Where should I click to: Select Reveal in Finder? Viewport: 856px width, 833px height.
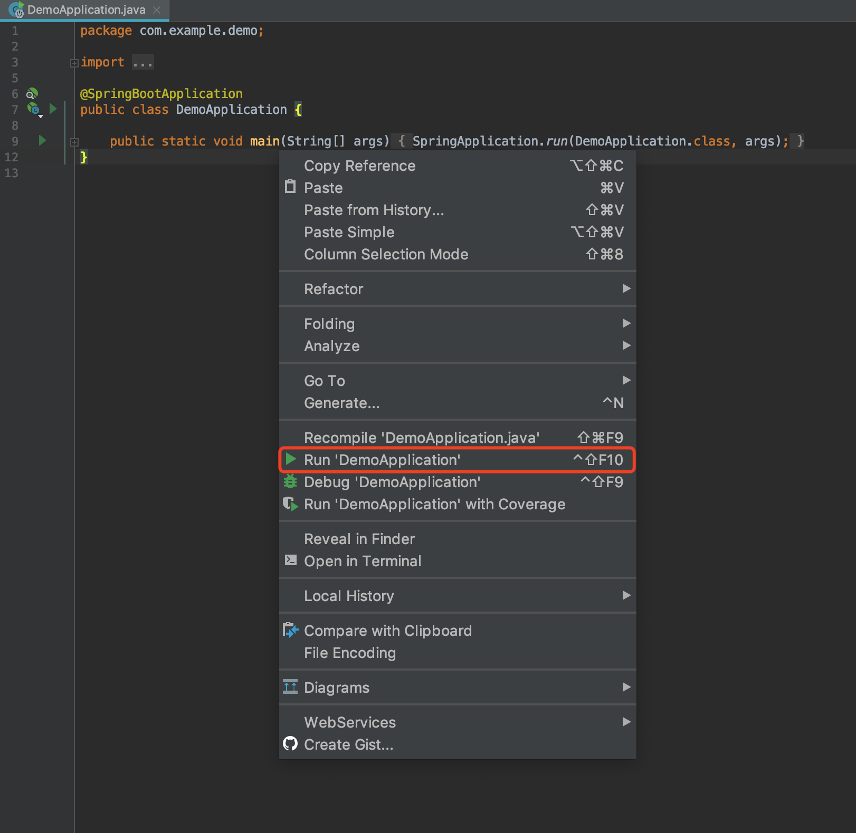[359, 539]
